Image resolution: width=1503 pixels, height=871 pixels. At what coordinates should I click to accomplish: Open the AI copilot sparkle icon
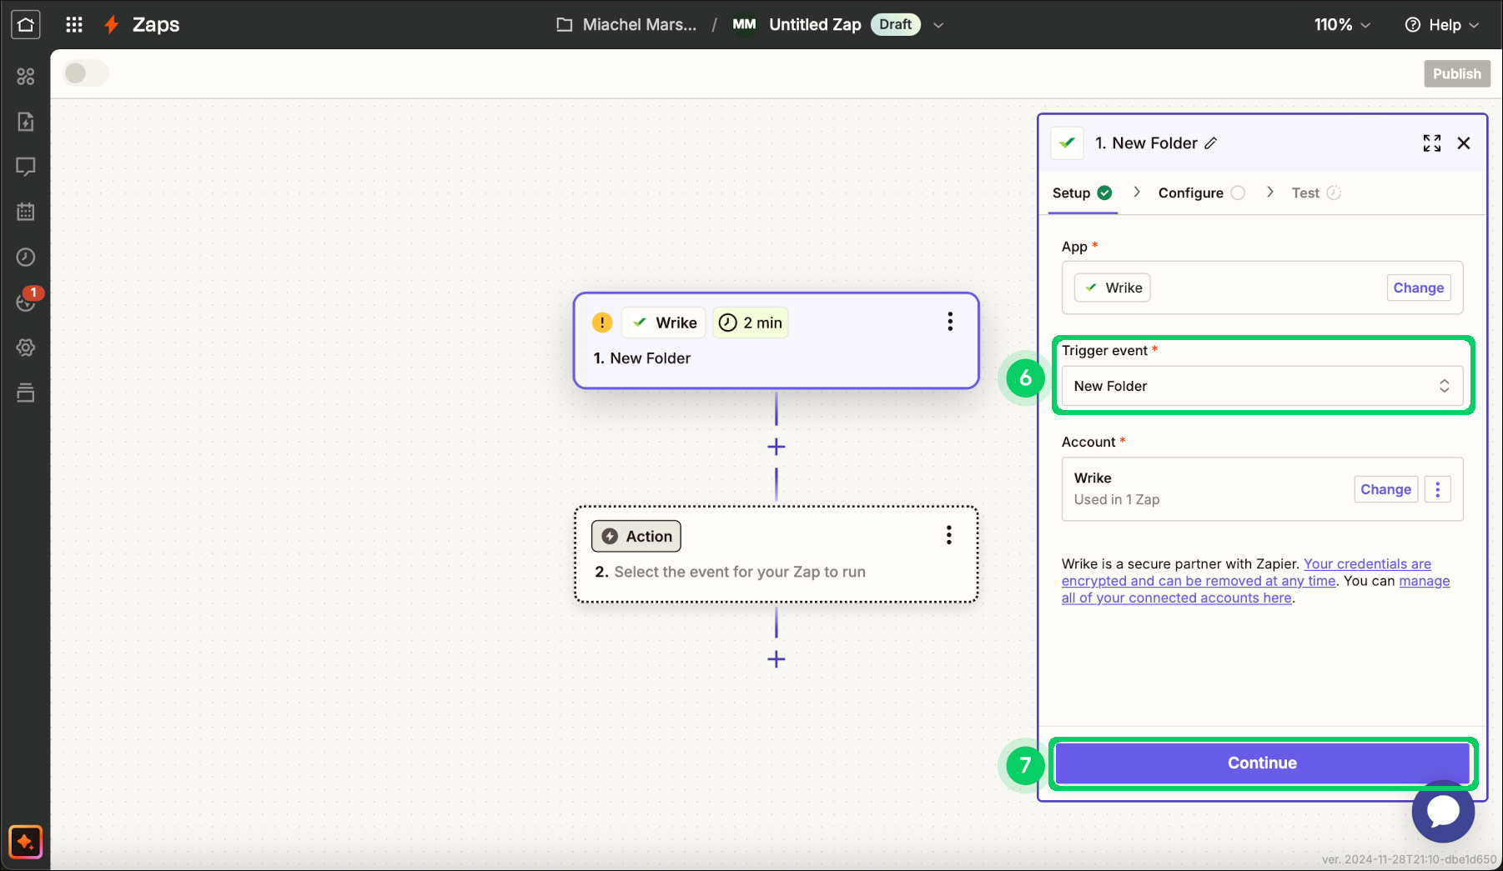tap(26, 842)
